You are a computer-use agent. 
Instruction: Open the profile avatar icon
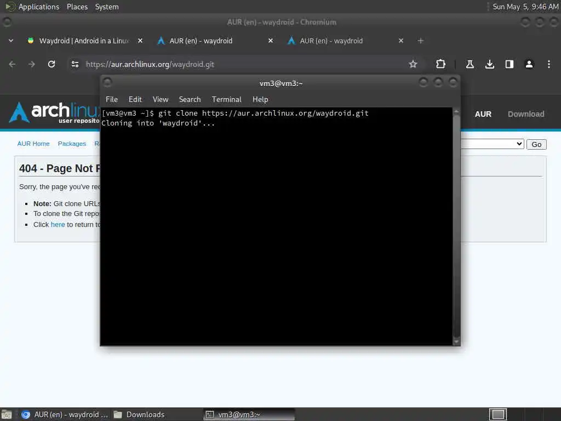pos(529,64)
